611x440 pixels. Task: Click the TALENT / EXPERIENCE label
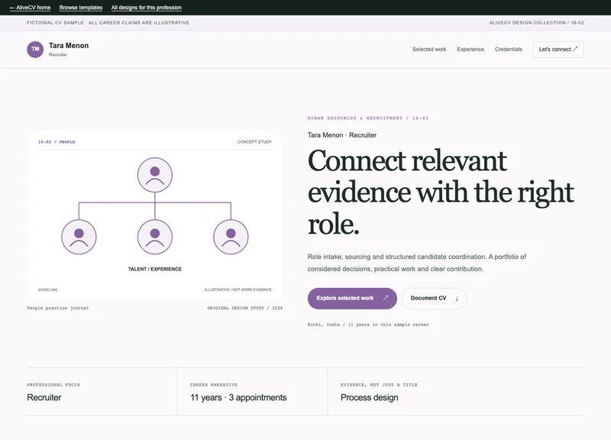[x=155, y=269]
